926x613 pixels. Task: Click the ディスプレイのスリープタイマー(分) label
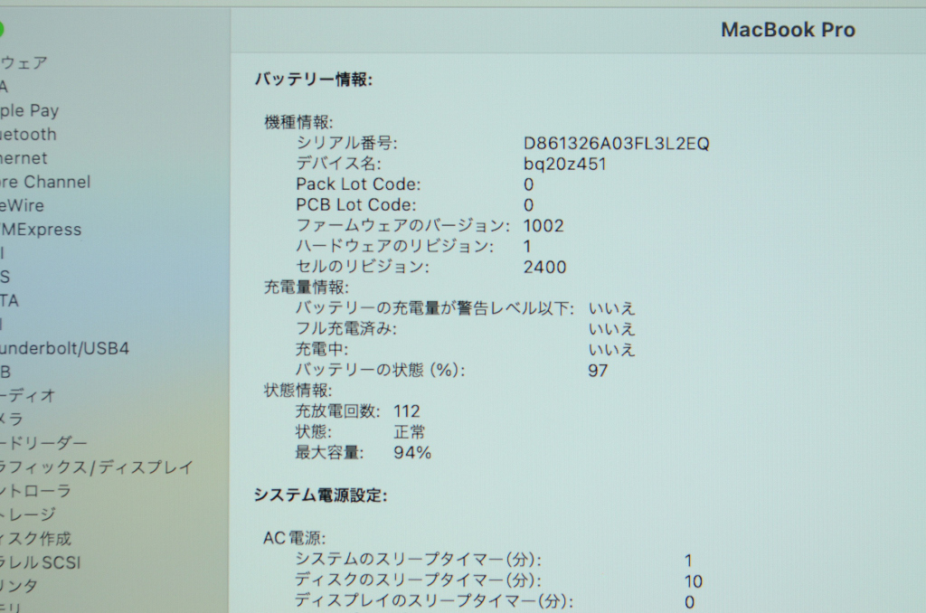pos(434,600)
